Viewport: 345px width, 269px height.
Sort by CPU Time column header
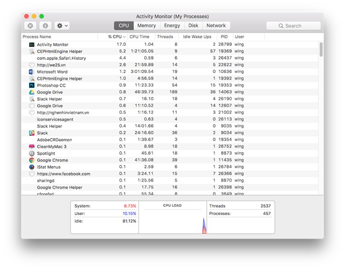pos(141,36)
